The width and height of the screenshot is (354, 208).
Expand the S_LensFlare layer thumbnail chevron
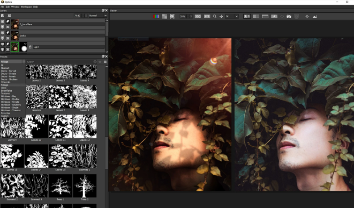tap(17, 21)
